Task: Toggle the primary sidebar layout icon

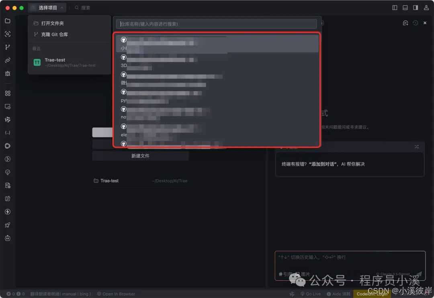Action: pos(395,8)
